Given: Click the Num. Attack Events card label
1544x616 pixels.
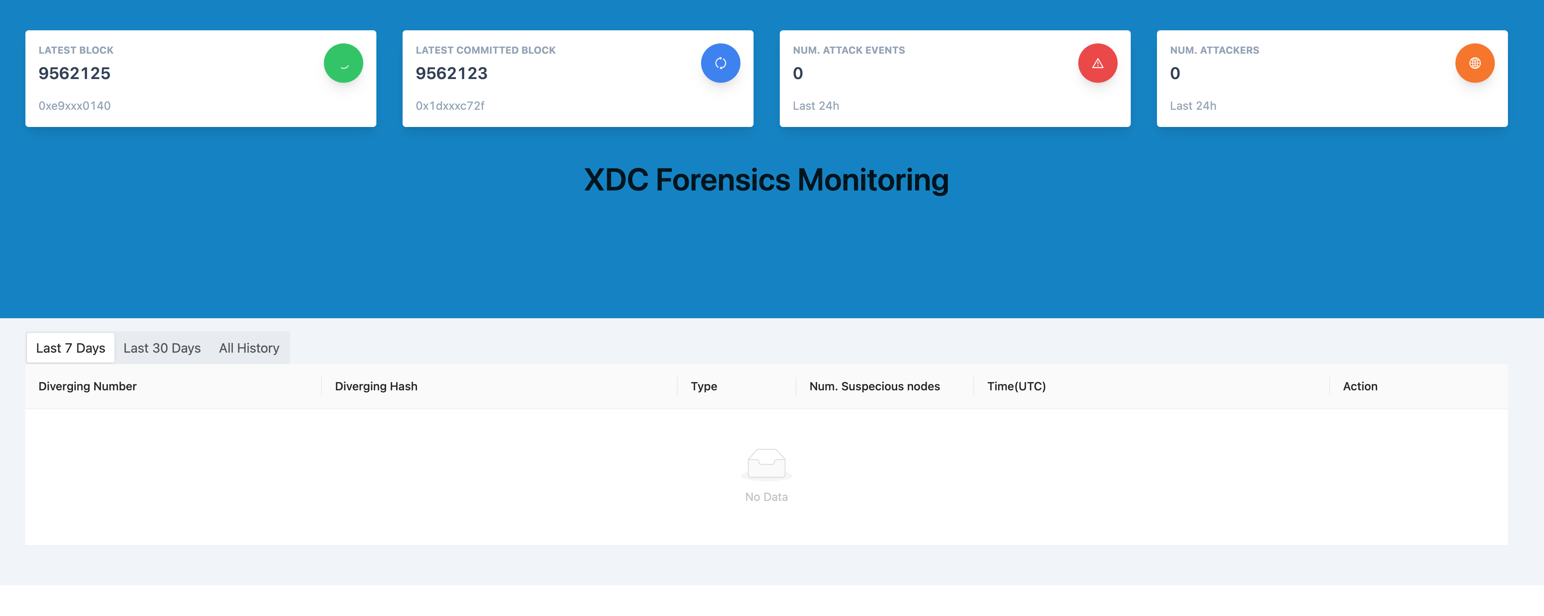Looking at the screenshot, I should pyautogui.click(x=848, y=50).
